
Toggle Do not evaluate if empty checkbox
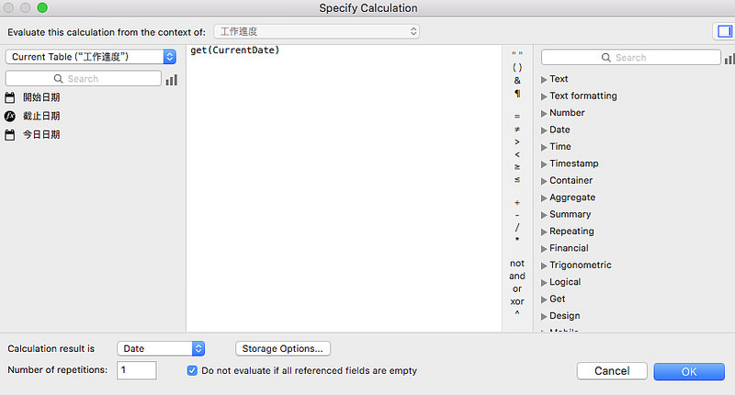[192, 370]
